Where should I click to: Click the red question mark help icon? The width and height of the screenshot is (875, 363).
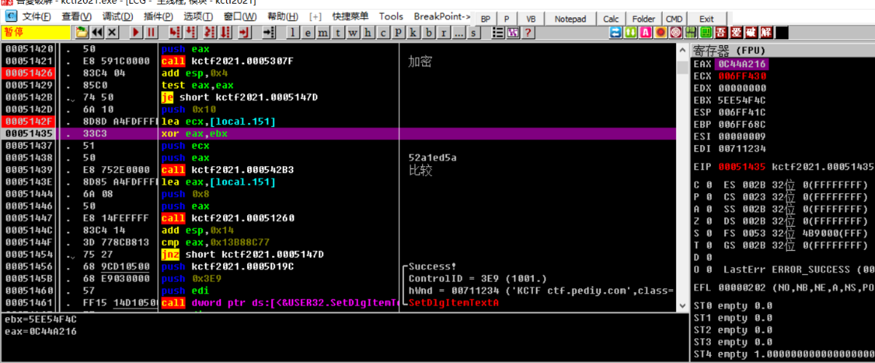coord(527,32)
